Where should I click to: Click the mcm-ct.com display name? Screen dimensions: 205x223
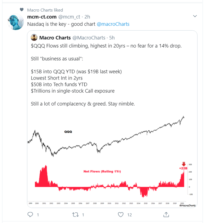coord(42,16)
